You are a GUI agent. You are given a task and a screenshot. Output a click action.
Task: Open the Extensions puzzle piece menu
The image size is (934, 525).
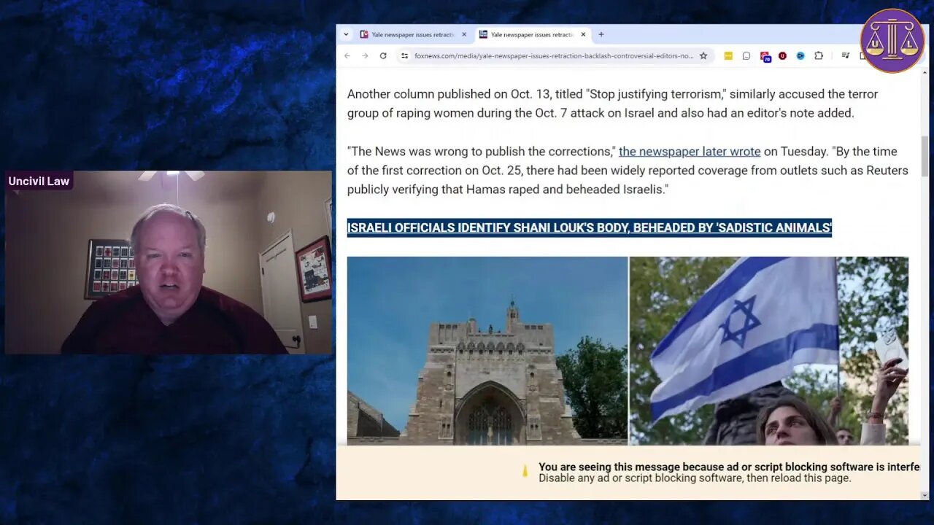819,55
